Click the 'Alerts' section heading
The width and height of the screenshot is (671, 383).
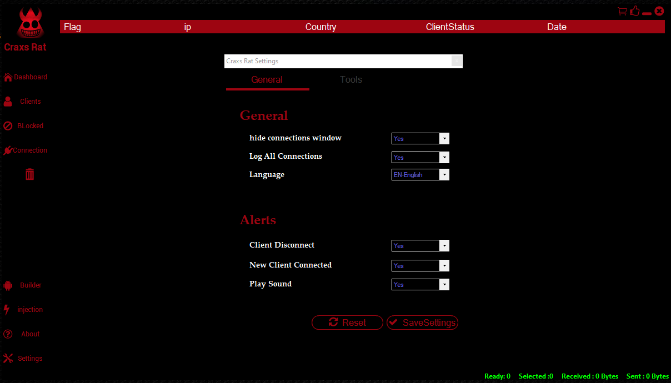[x=258, y=220]
